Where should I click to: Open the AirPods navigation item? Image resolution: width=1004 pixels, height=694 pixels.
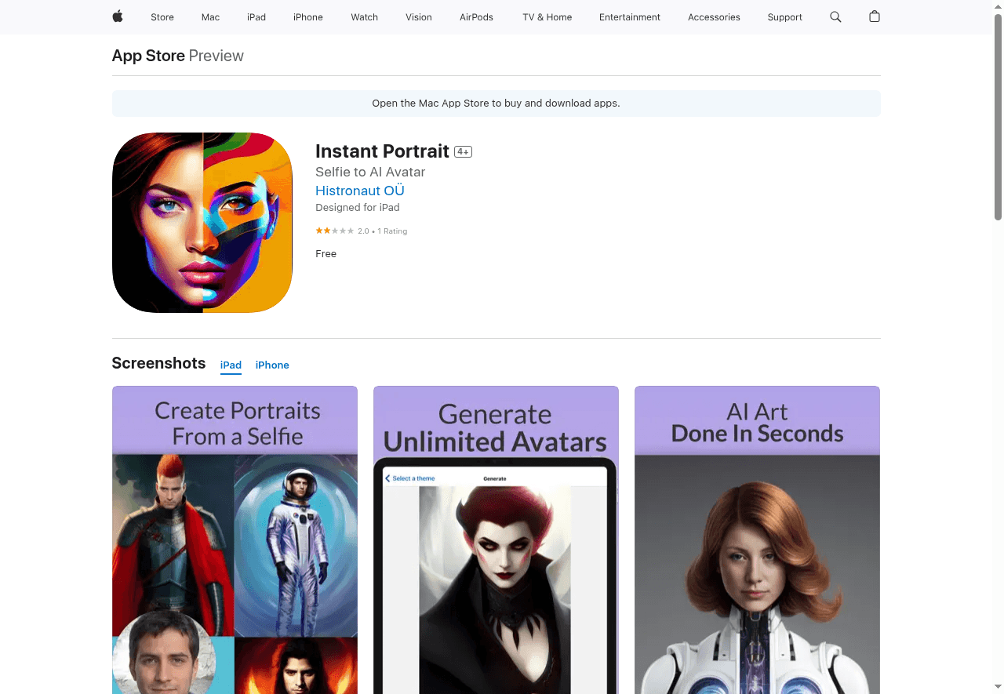(x=476, y=17)
